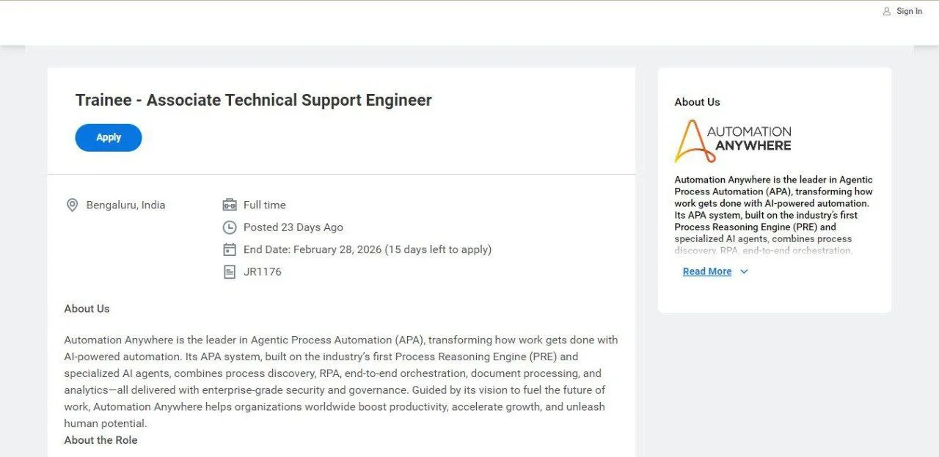
Task: Click the user profile icon beside Sign In
Action: pyautogui.click(x=887, y=11)
